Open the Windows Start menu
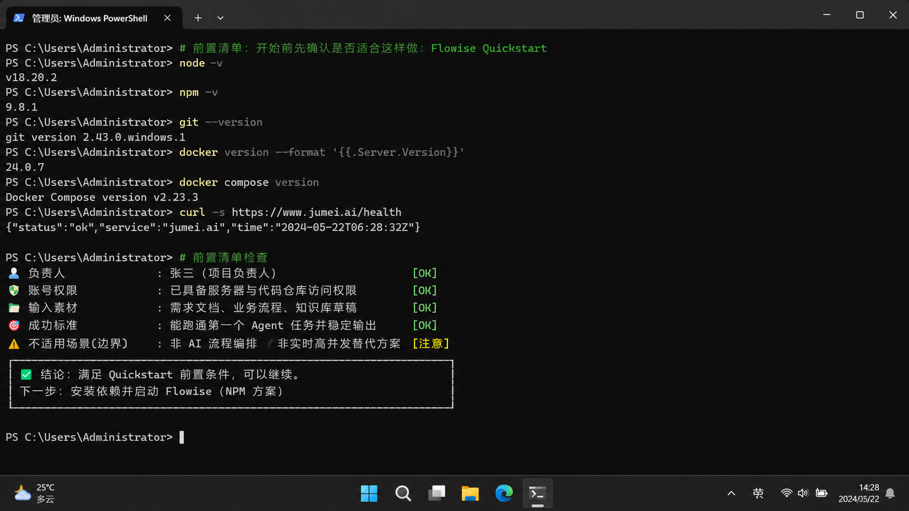909x511 pixels. (369, 494)
